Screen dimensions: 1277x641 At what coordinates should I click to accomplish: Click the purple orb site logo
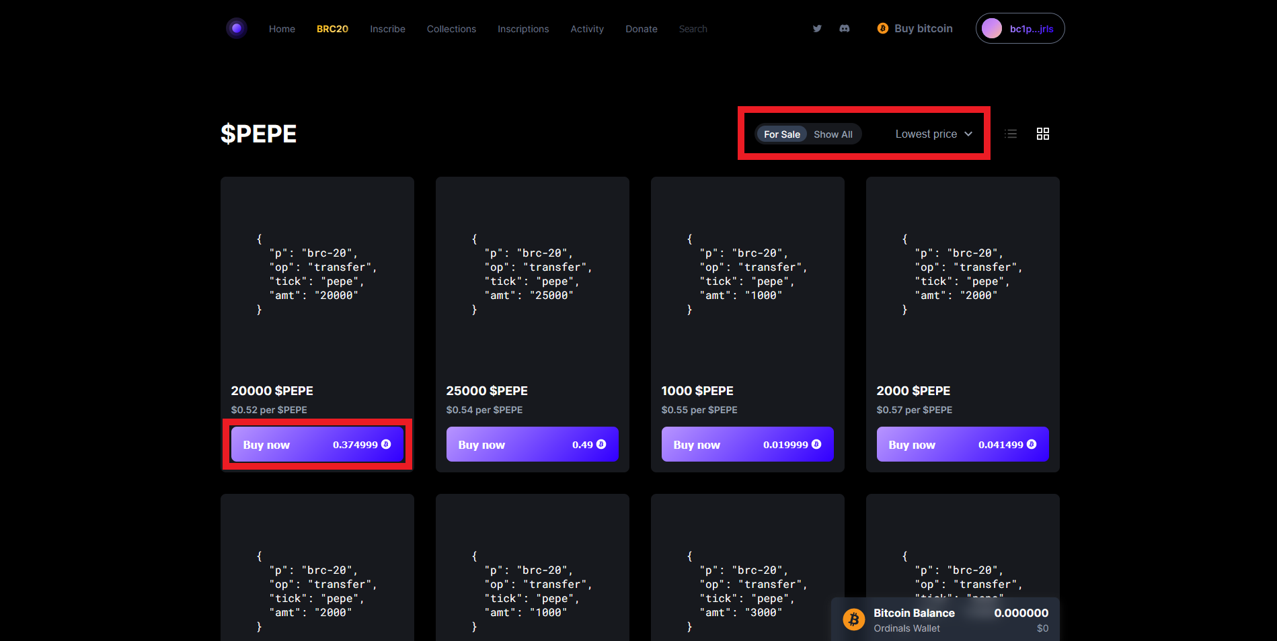236,28
